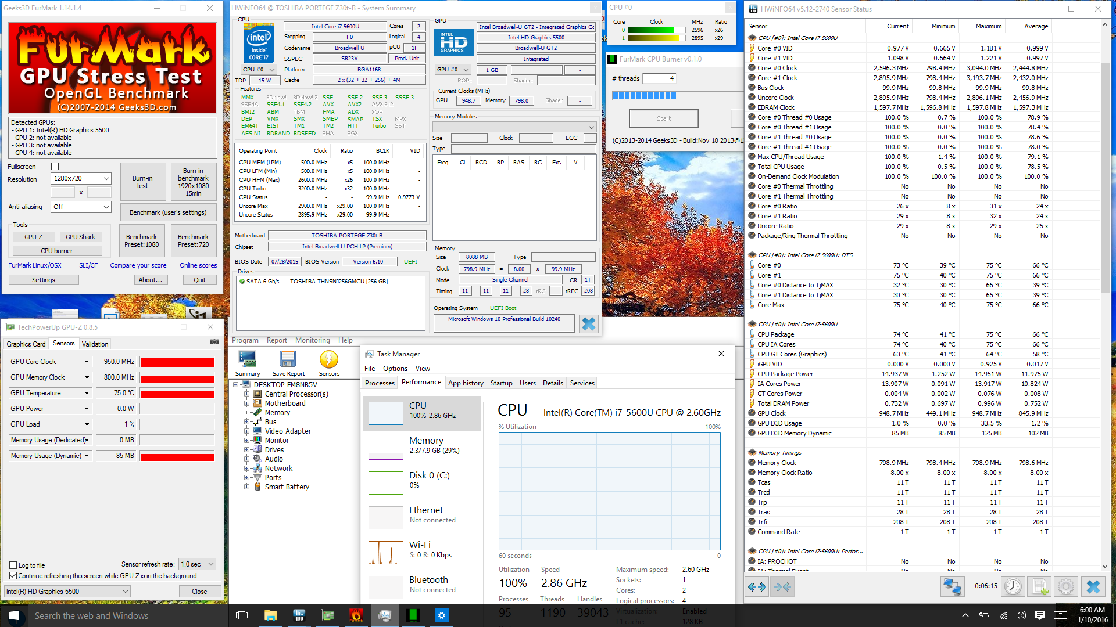Click the expand columns arrows icon
Viewport: 1116px width, 627px height.
pyautogui.click(x=756, y=587)
